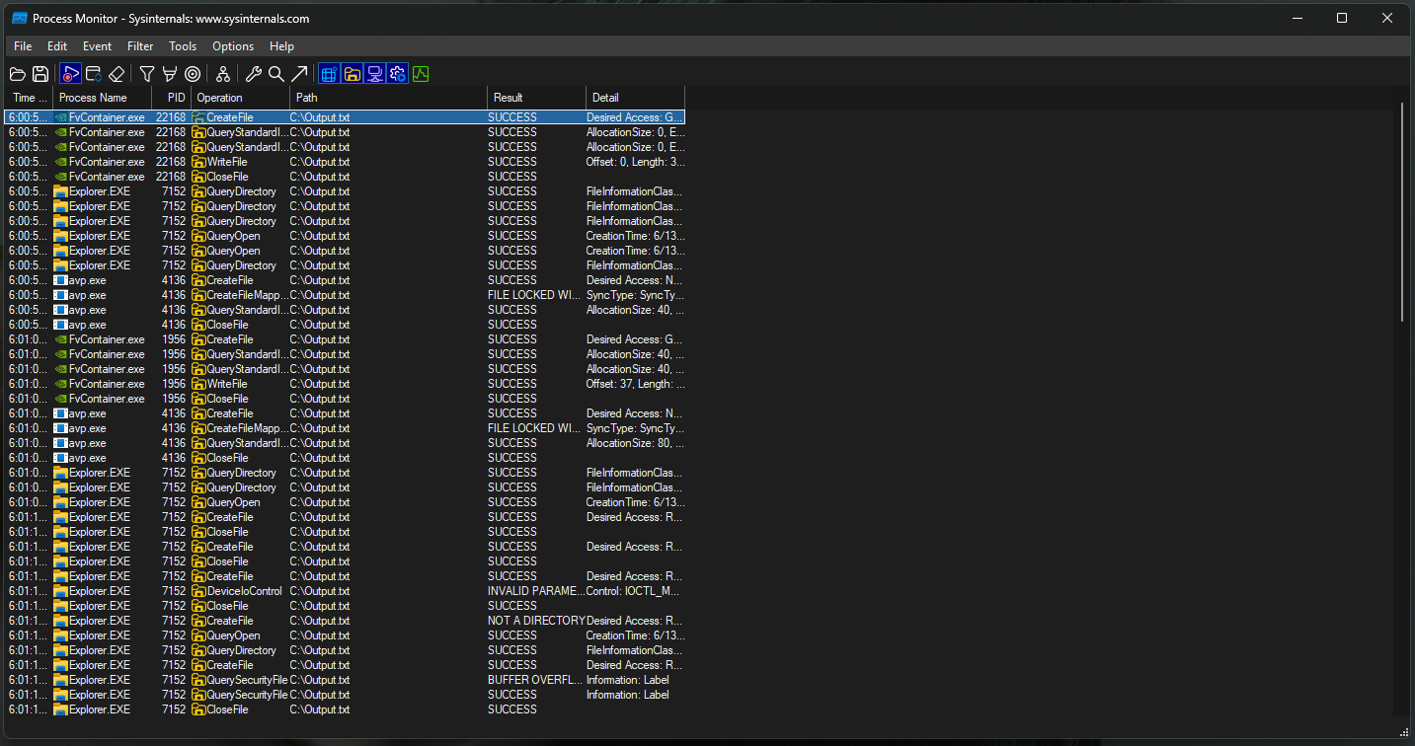The image size is (1415, 746).
Task: Open the Options menu
Action: (x=233, y=46)
